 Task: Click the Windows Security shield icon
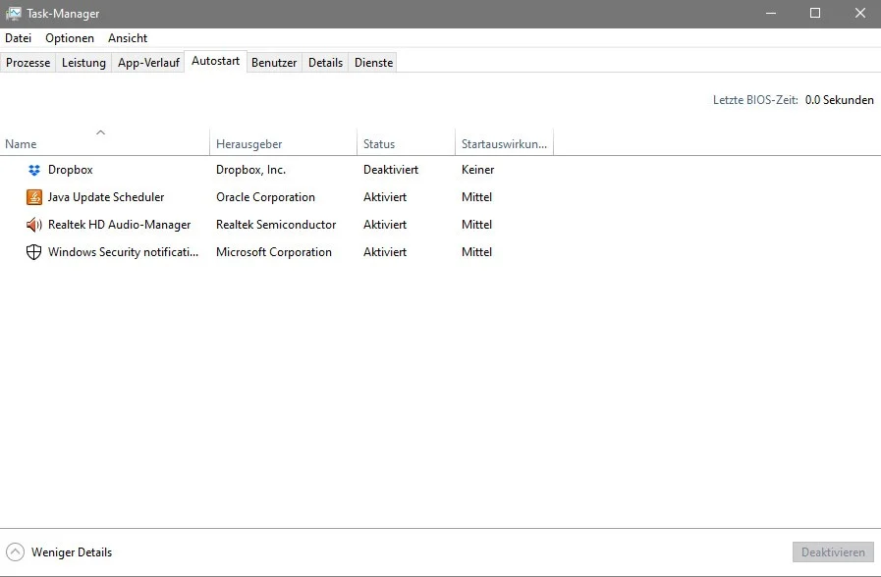click(34, 252)
